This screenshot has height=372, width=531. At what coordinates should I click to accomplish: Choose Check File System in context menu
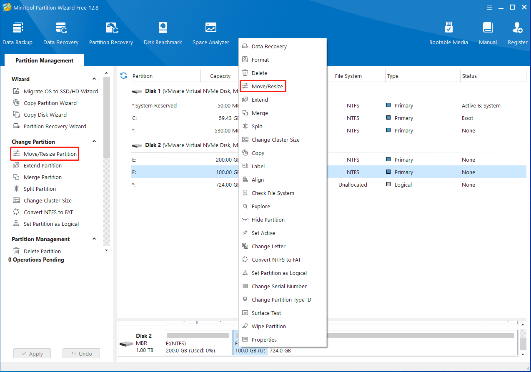click(283, 193)
